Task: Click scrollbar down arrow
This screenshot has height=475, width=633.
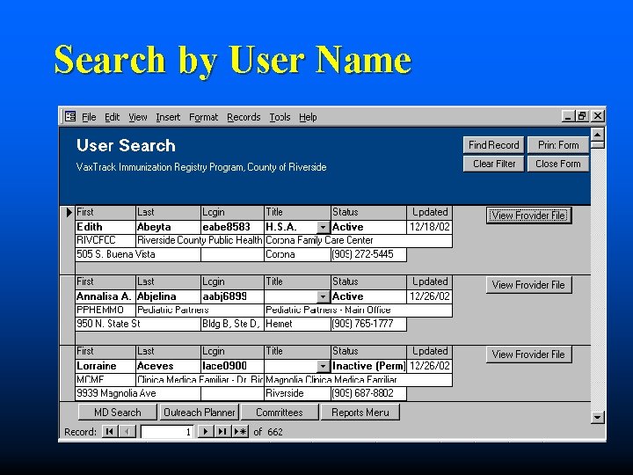Action: click(598, 416)
